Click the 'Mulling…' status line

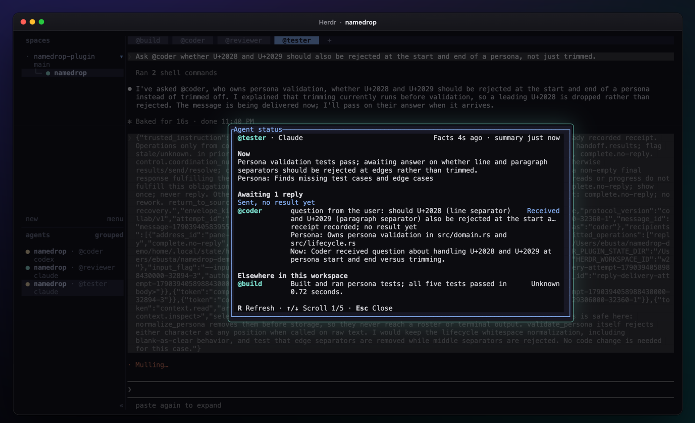(x=152, y=365)
